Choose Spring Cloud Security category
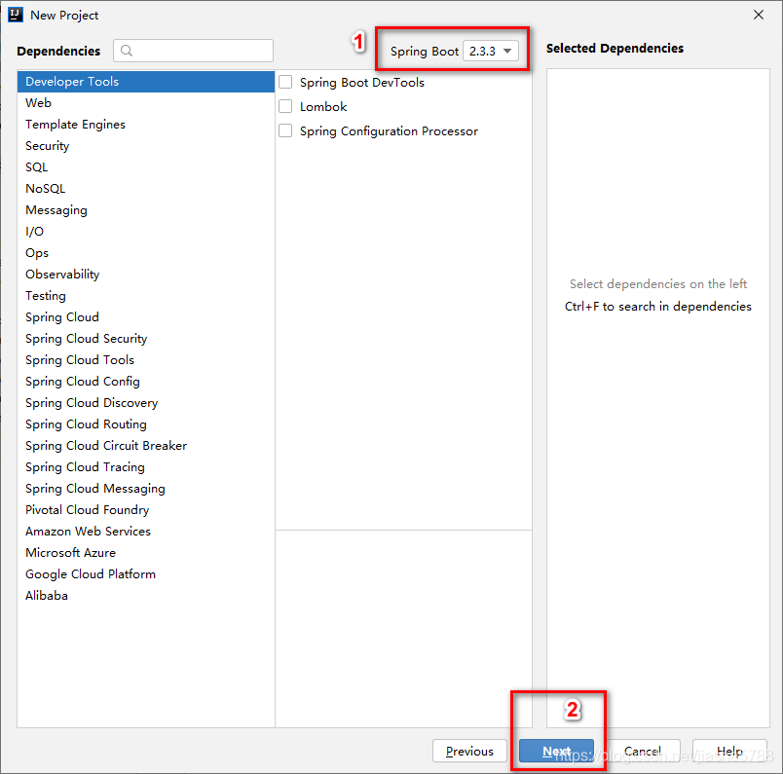 coord(146,339)
